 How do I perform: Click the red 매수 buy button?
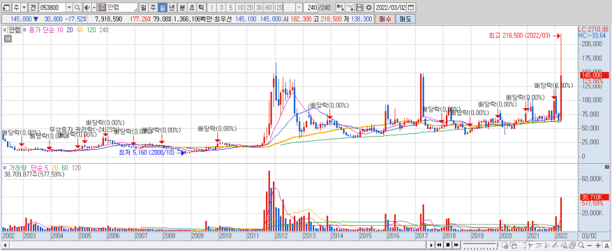[x=385, y=19]
